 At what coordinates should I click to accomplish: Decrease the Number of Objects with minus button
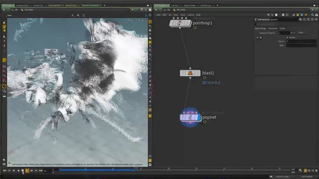tap(295, 33)
